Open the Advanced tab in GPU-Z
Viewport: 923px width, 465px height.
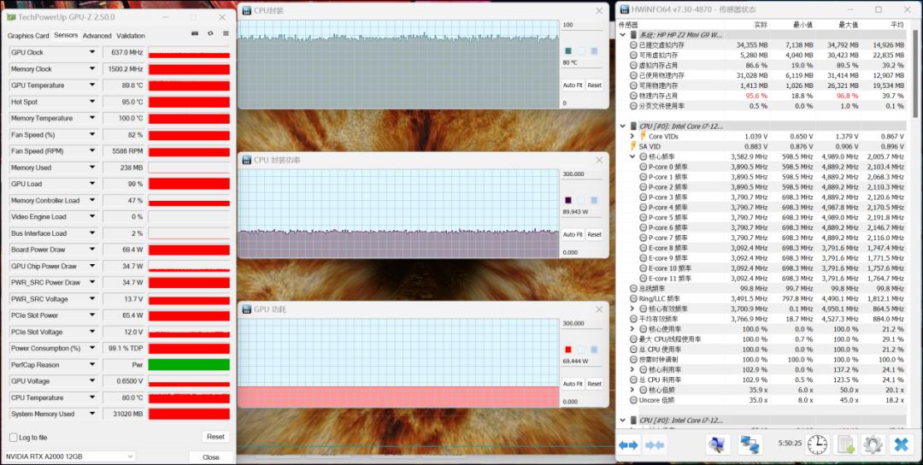pos(97,36)
